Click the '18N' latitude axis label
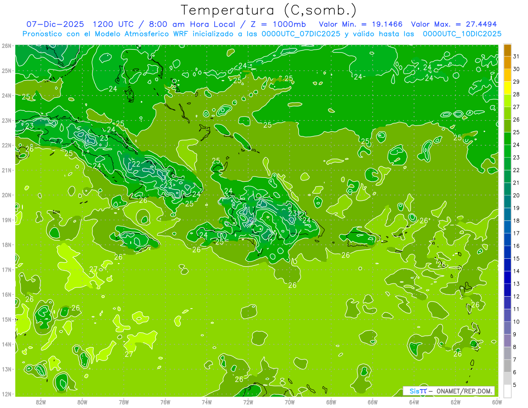The height and width of the screenshot is (408, 528). tap(6, 245)
